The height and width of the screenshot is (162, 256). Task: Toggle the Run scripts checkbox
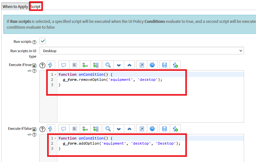pyautogui.click(x=43, y=41)
